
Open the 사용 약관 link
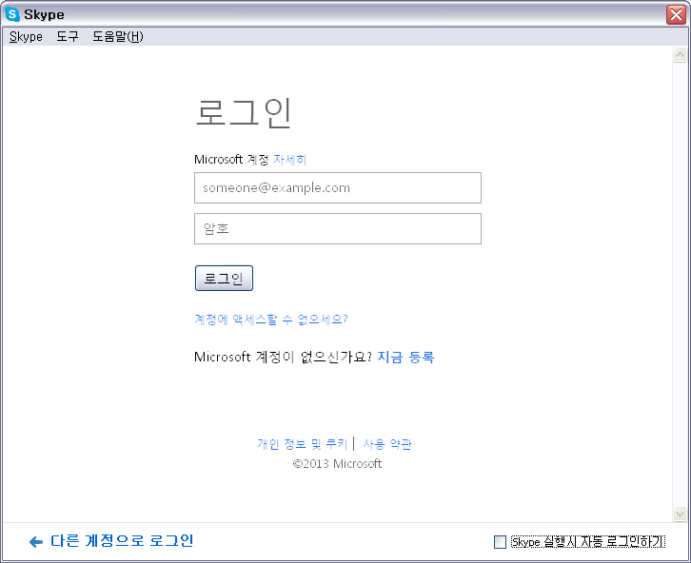(387, 444)
